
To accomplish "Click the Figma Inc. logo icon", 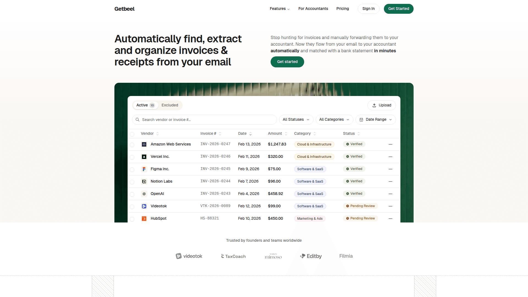I will coord(144,169).
